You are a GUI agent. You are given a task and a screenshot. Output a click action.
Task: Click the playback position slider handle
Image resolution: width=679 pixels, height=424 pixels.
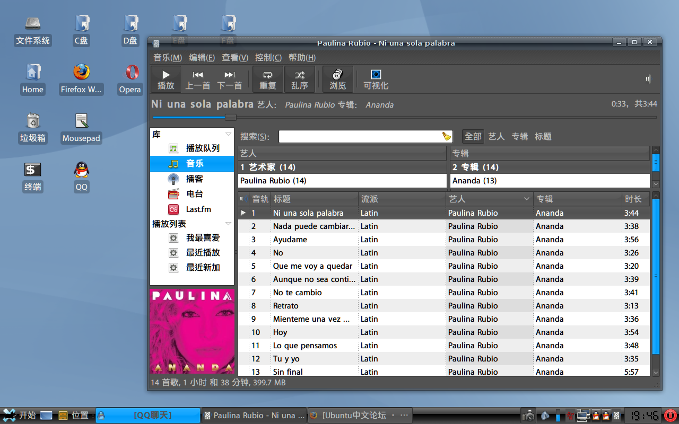[231, 117]
